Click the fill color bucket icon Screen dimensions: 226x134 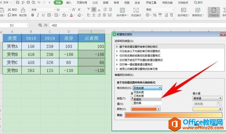[x=64, y=15]
